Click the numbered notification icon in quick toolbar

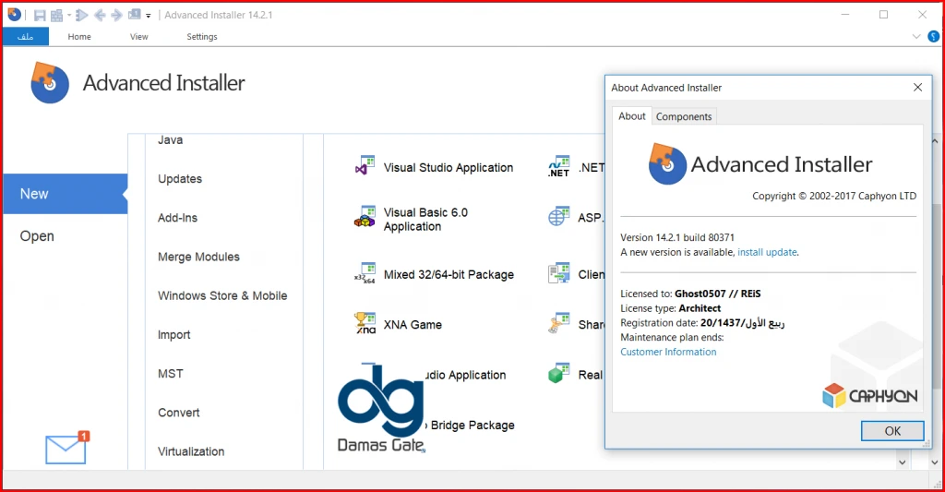(134, 15)
